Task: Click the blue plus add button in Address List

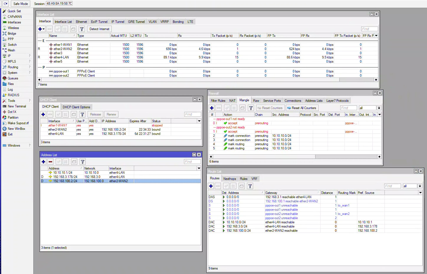Action: [x=43, y=162]
